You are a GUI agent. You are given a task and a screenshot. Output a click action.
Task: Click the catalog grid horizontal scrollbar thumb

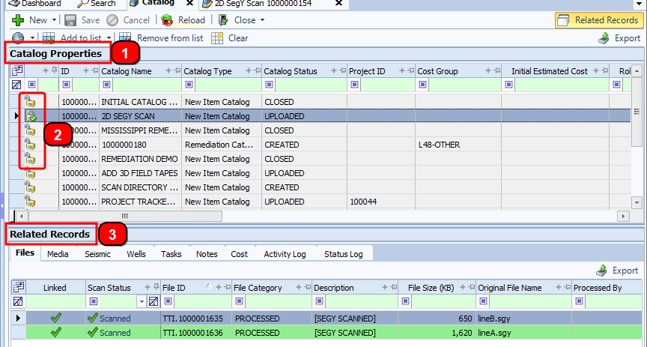[x=125, y=216]
